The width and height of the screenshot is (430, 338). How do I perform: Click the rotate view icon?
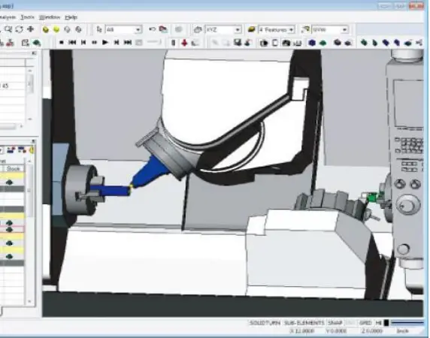19,29
